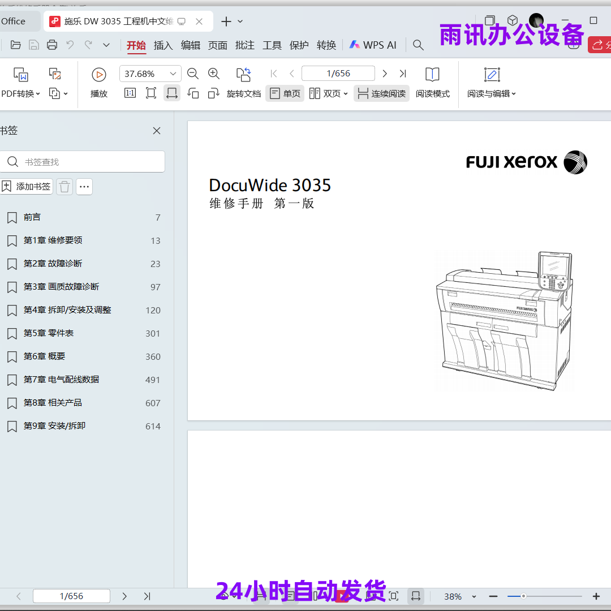Click 添加书签 button

(27, 187)
